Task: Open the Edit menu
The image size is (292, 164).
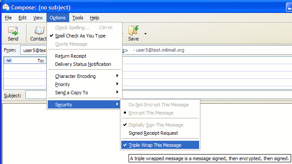Action: point(22,18)
